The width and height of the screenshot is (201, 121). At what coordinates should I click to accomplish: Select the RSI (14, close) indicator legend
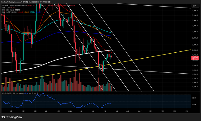pos(13,93)
